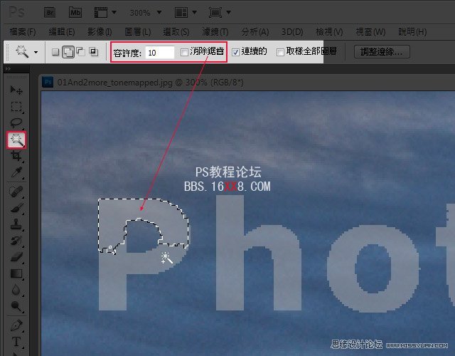The image size is (455, 356).
Task: Select the Rectangular Marquee tool
Action: (x=16, y=106)
